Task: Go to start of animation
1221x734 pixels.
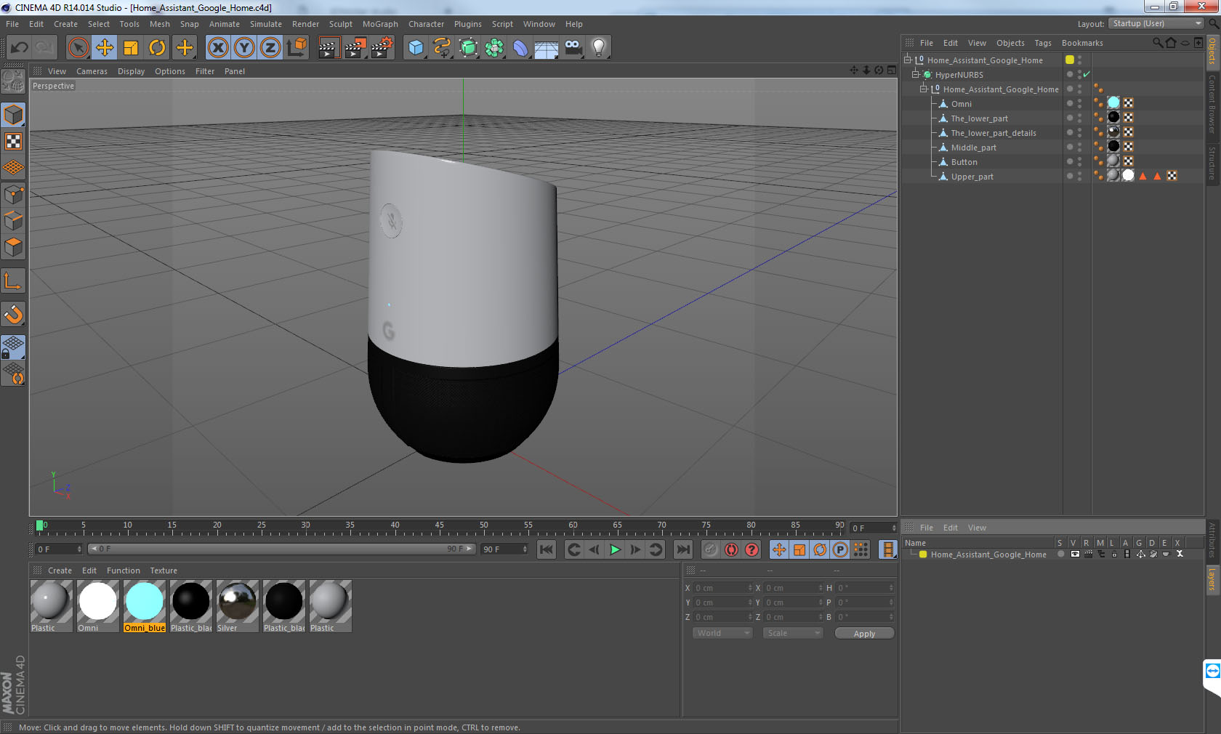Action: click(x=546, y=549)
